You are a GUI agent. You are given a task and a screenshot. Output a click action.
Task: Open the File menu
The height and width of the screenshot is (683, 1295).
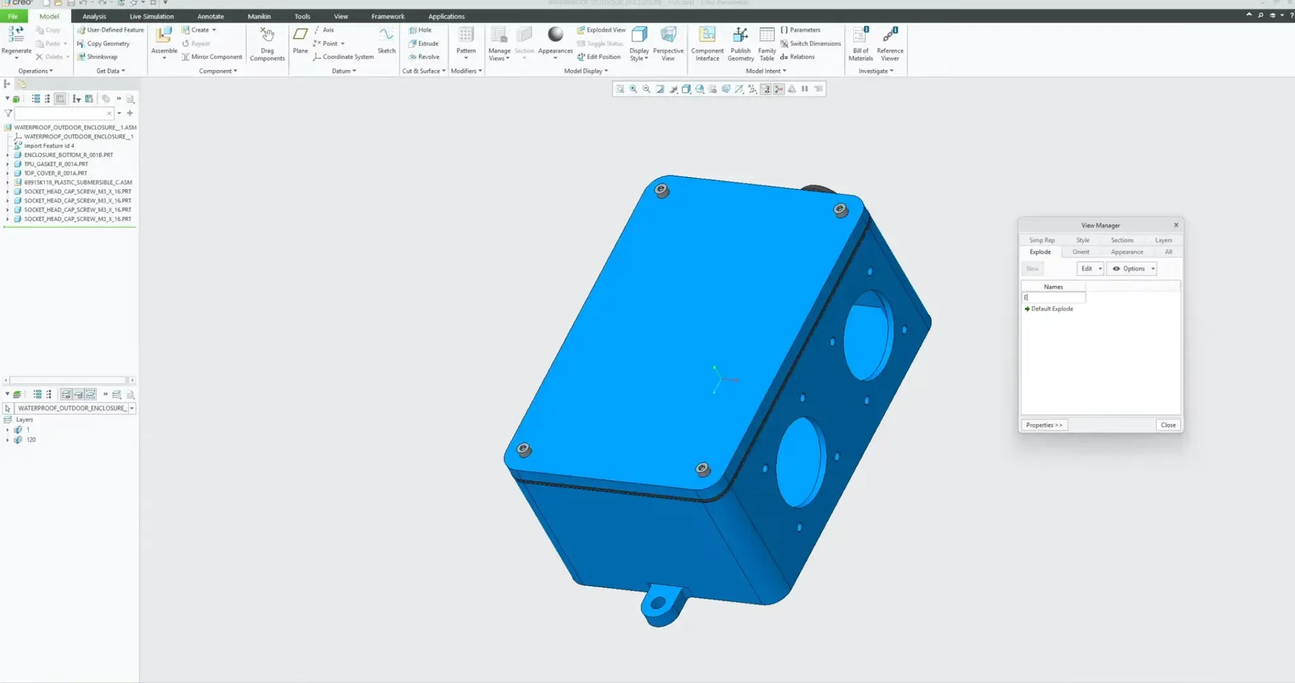click(13, 17)
